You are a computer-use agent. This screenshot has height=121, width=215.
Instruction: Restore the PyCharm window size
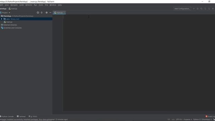click(x=209, y=1)
